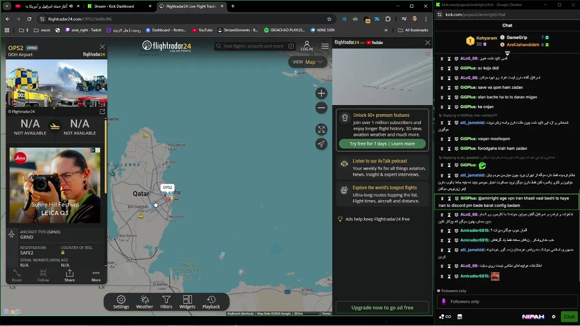Open Kick chat settings gear

[x=553, y=316]
